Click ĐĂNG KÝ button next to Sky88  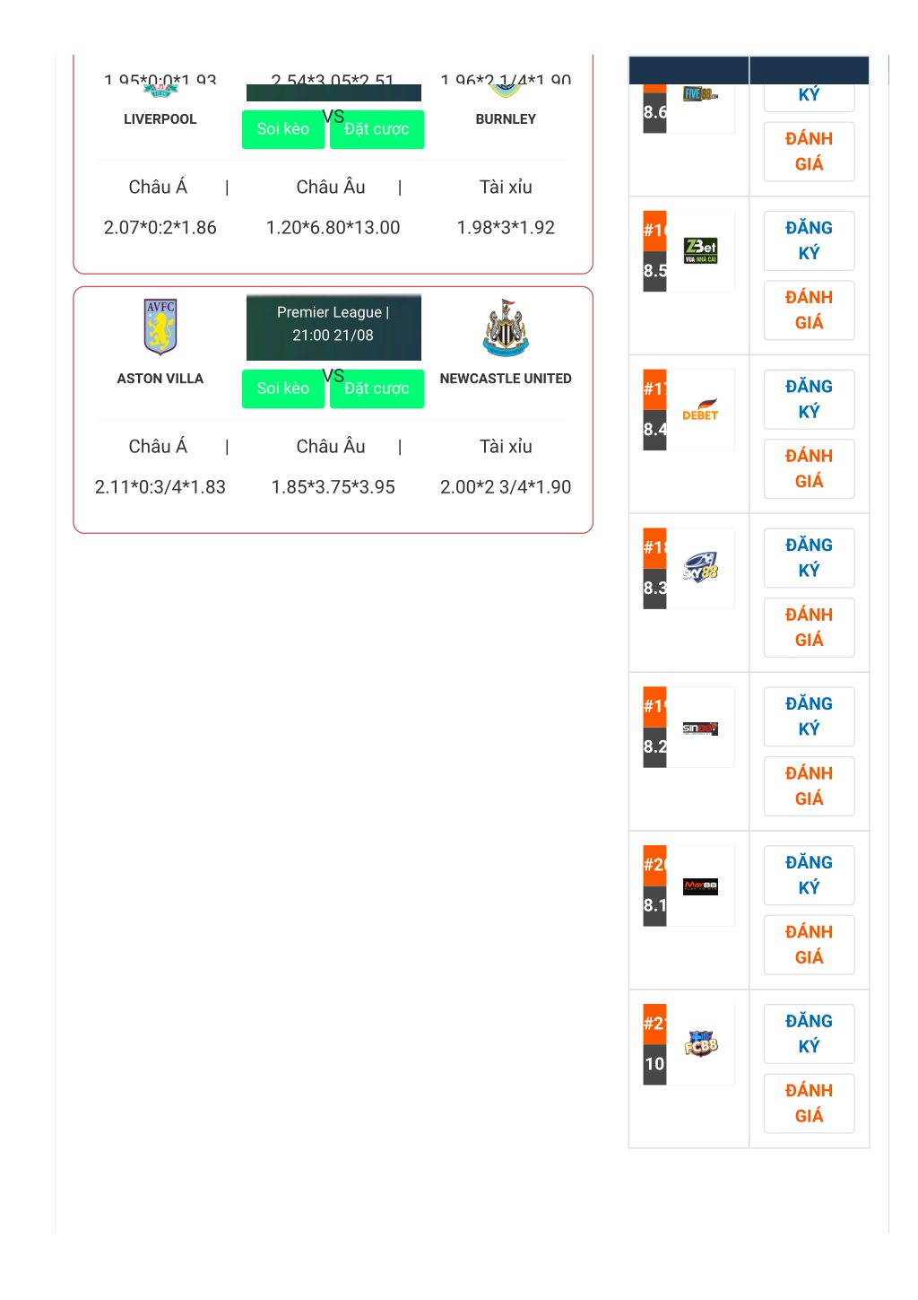(809, 557)
